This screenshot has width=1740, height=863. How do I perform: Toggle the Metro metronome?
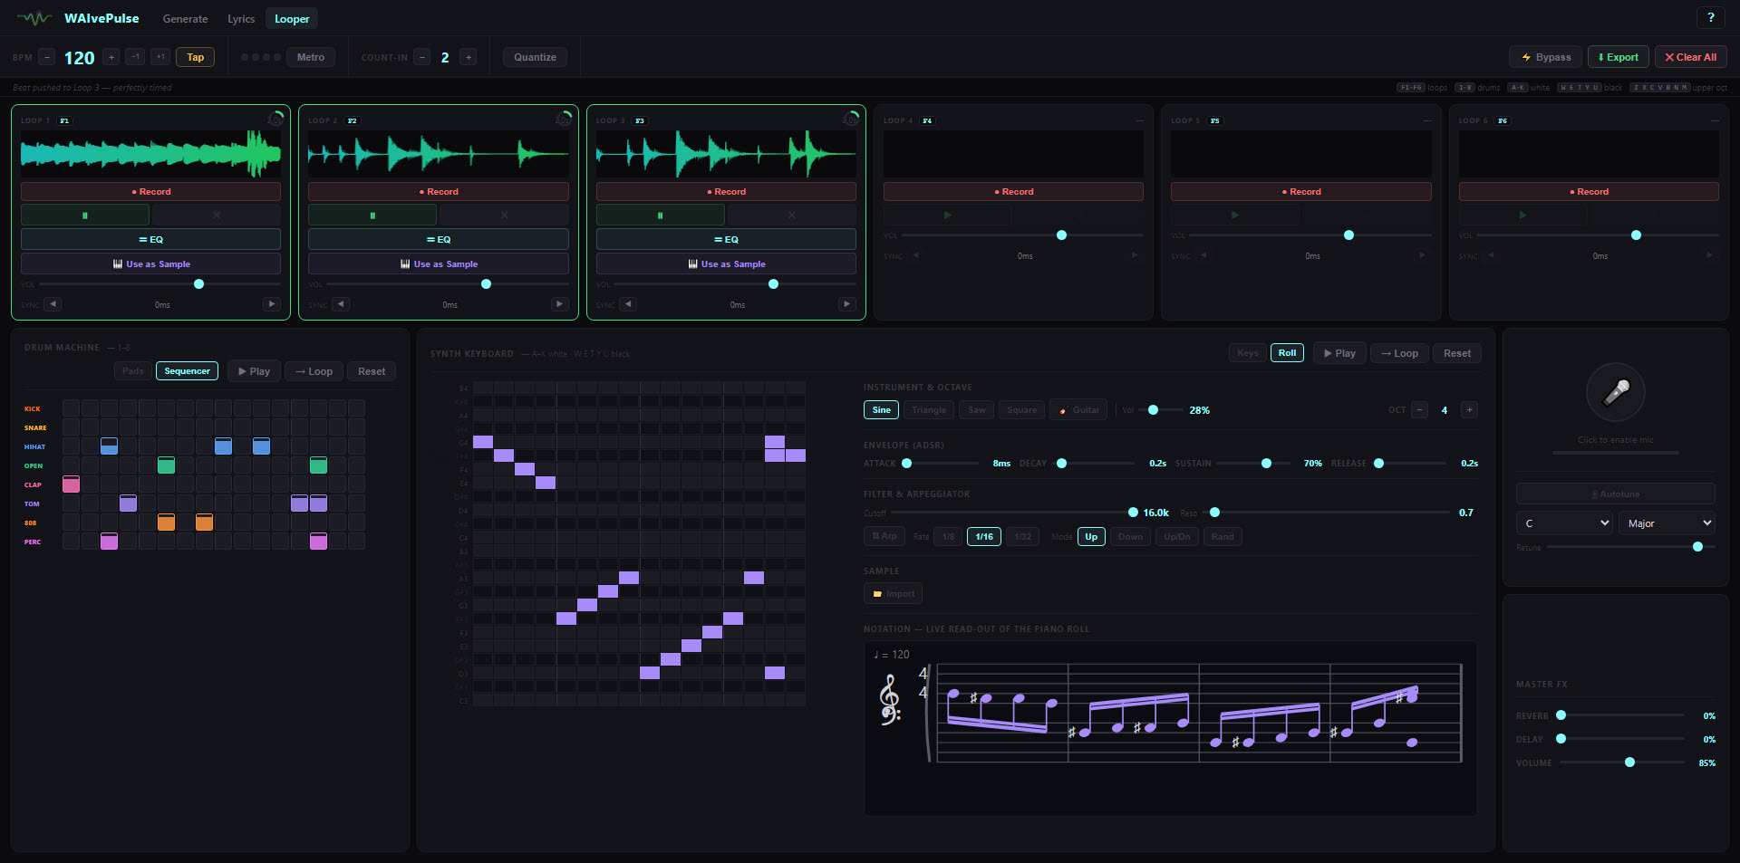point(311,57)
